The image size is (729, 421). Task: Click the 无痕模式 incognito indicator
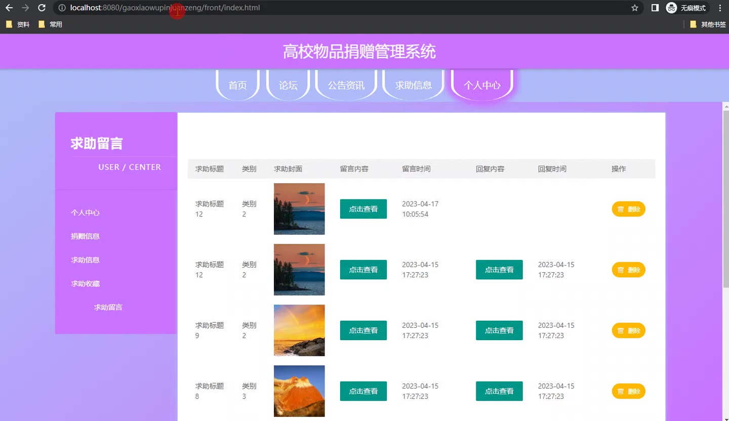pos(686,8)
